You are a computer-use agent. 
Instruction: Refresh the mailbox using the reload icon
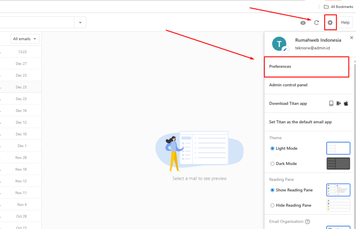pyautogui.click(x=316, y=22)
